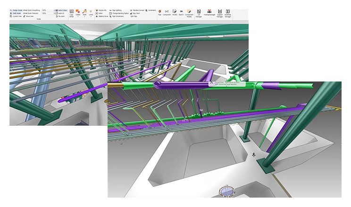This screenshot has width=351, height=207.
Task: Launch the Support Manager
Action: pyautogui.click(x=220, y=11)
